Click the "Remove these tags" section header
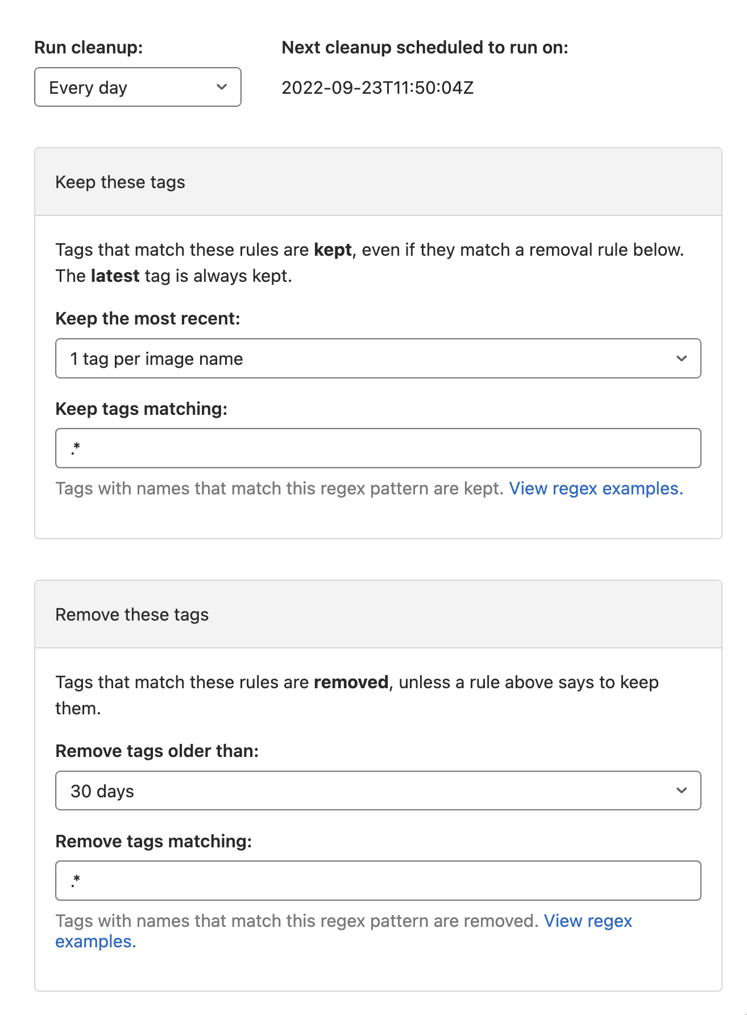Viewport: 747px width, 1015px height. click(132, 615)
